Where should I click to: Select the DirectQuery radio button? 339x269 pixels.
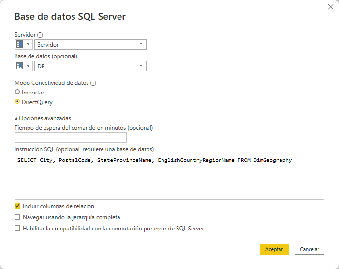pyautogui.click(x=17, y=102)
